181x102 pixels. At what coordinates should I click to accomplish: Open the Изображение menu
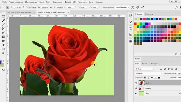tap(31, 2)
